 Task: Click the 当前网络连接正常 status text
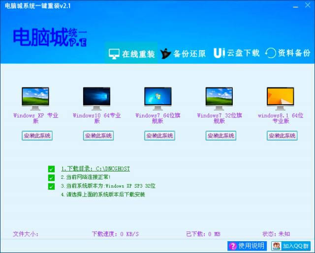click(86, 177)
